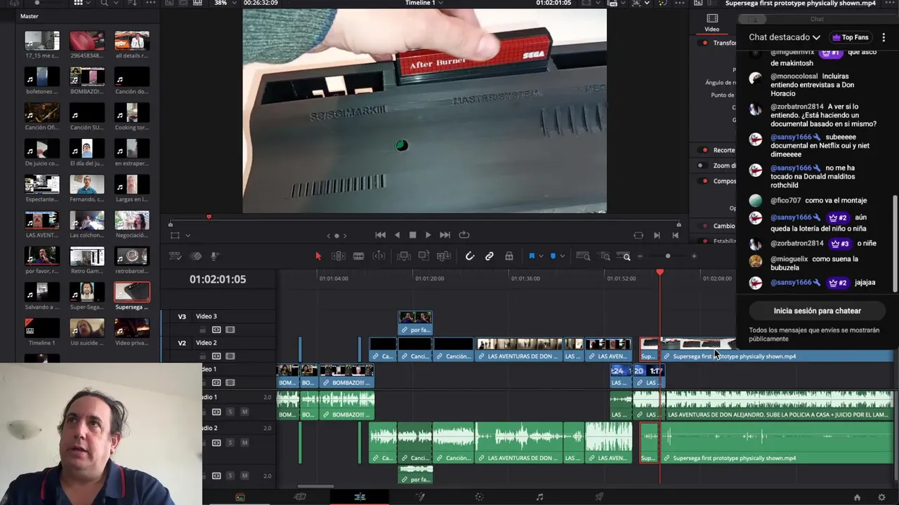This screenshot has height=505, width=899.
Task: Solo the Audio 1 track
Action: (230, 412)
